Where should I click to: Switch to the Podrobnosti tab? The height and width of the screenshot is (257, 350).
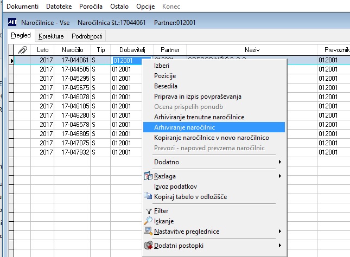point(87,36)
